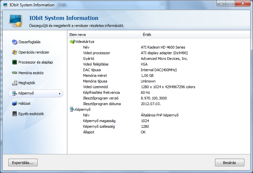253x173 pixels.
Task: Click the Hálózat monitor icon
Action: [15, 103]
